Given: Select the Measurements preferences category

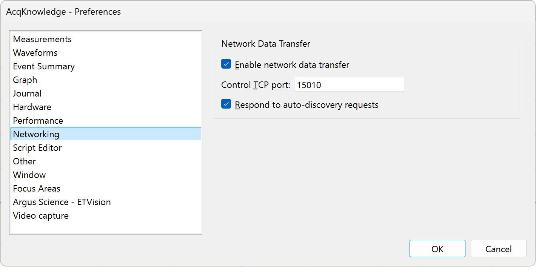Looking at the screenshot, I should click(42, 39).
